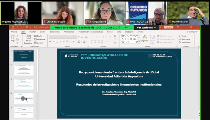This screenshot has width=210, height=120.
Task: Click the save icon in title bar
Action: (x=13, y=27)
